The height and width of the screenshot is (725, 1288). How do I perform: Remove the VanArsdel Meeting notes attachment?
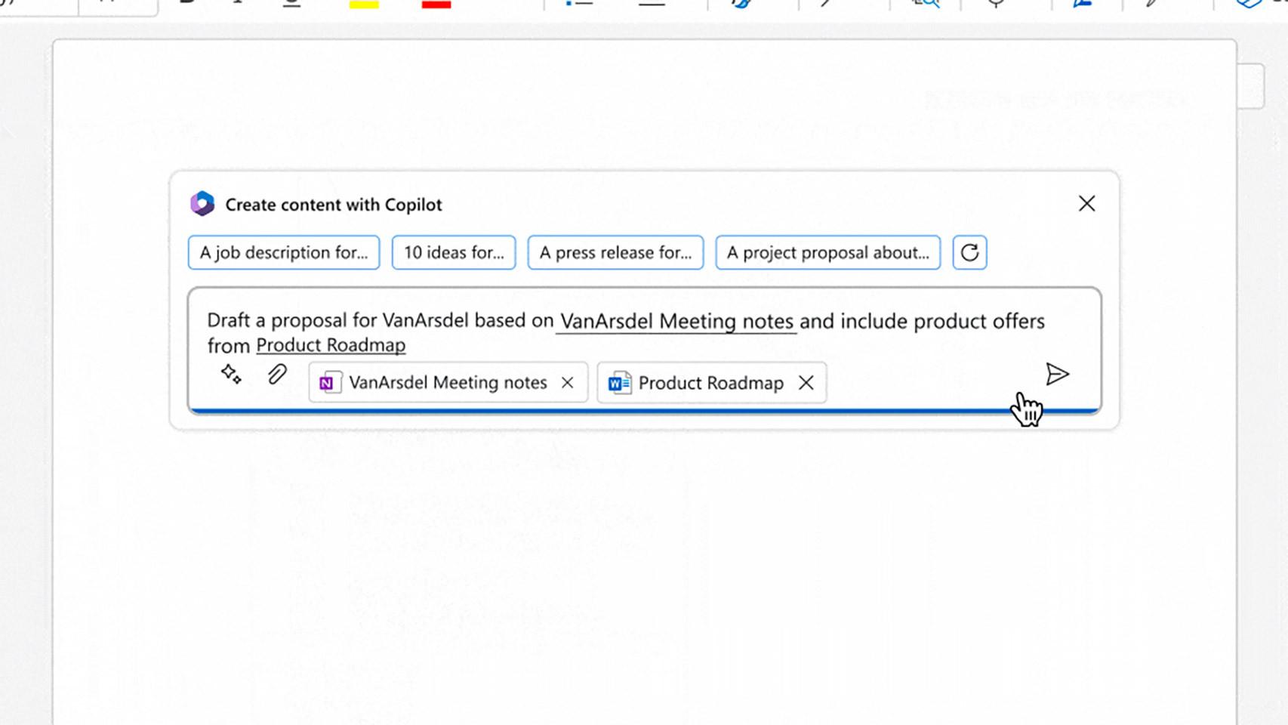(567, 383)
